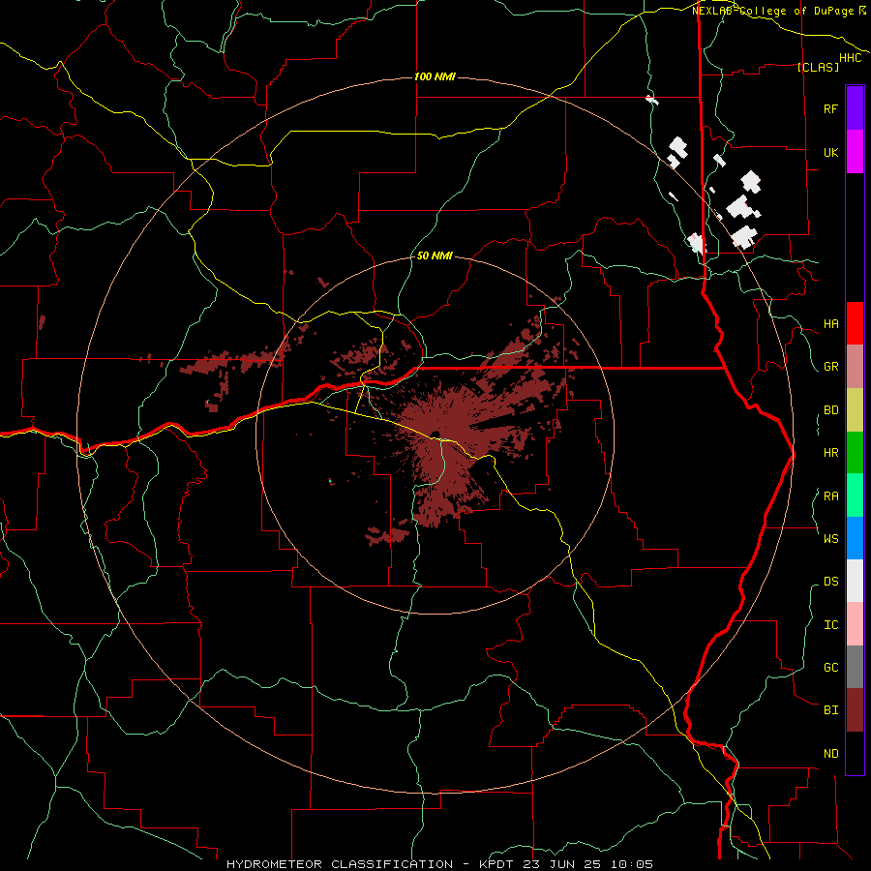Image resolution: width=871 pixels, height=871 pixels.
Task: Click the 23 JUN 25 date text
Action: 564,864
